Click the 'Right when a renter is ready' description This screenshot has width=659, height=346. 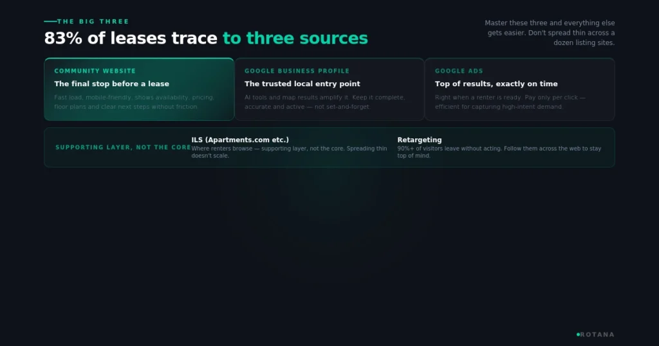click(510, 102)
